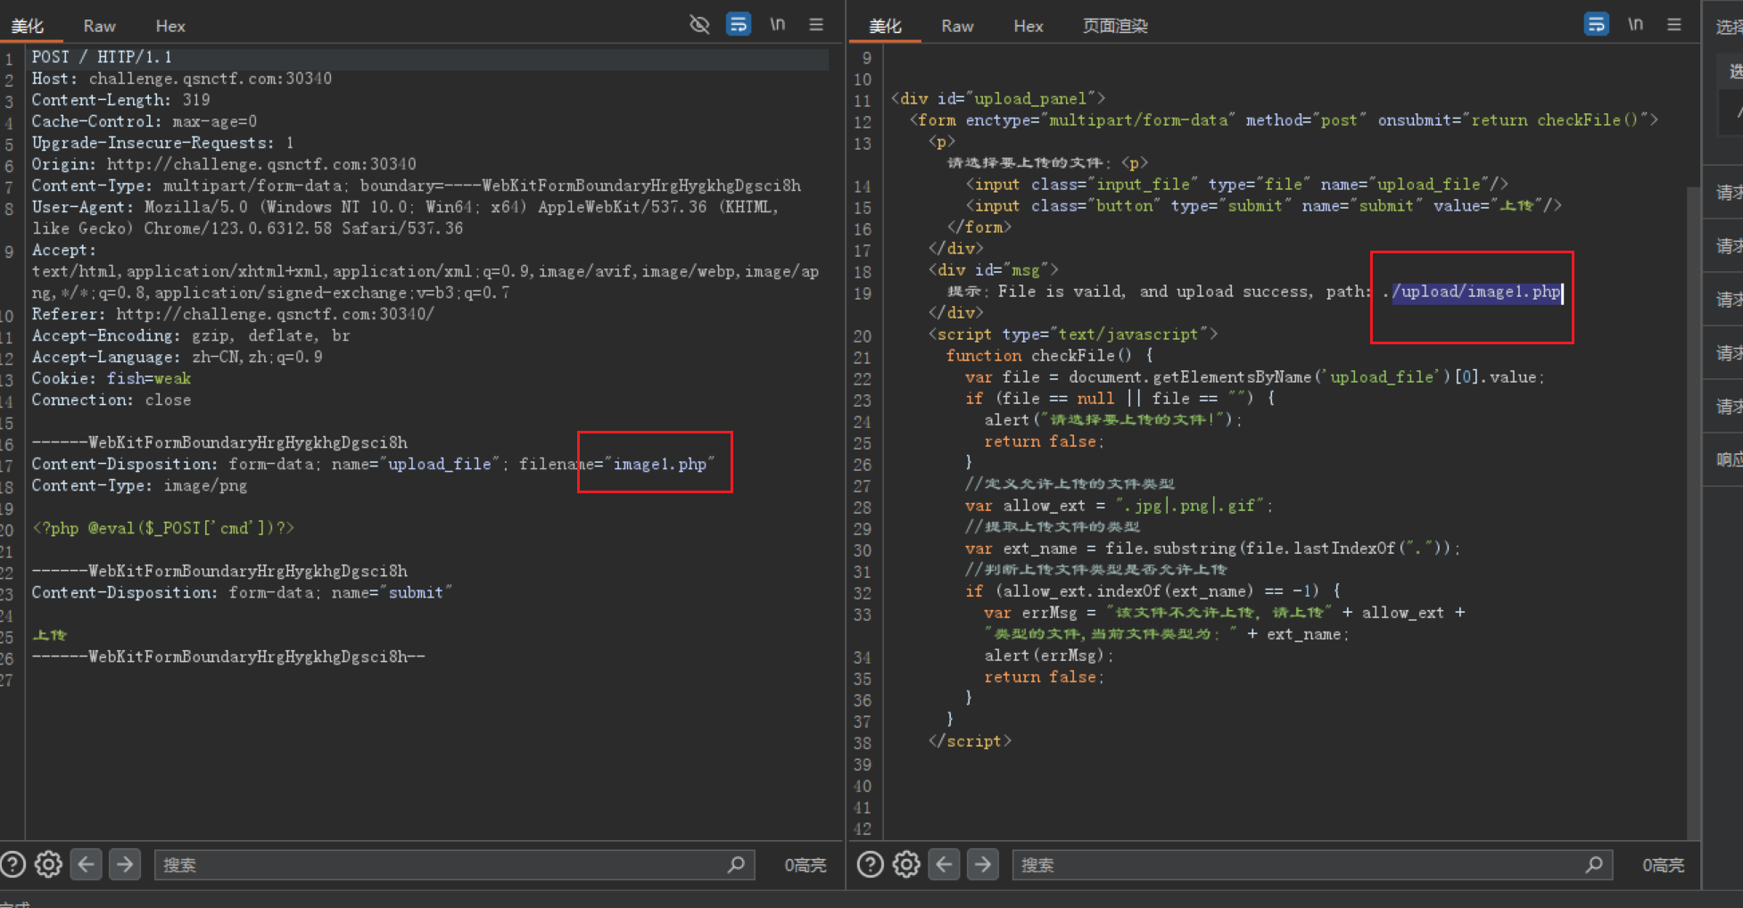Toggle \n non-printable characters in response panel
The height and width of the screenshot is (908, 1743).
tap(1635, 24)
